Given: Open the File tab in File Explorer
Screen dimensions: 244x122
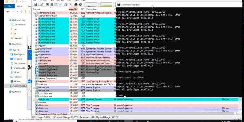Looking at the screenshot, I should pyautogui.click(x=9, y=6).
